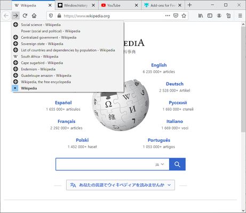Open Endemism history entry
The image size is (246, 213).
pos(68,69)
